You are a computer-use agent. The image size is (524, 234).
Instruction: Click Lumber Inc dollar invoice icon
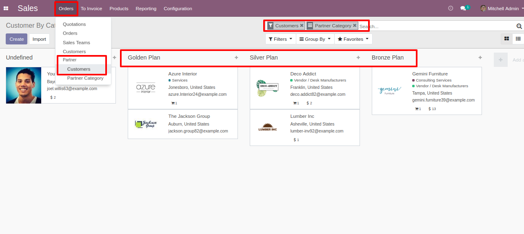click(x=295, y=140)
